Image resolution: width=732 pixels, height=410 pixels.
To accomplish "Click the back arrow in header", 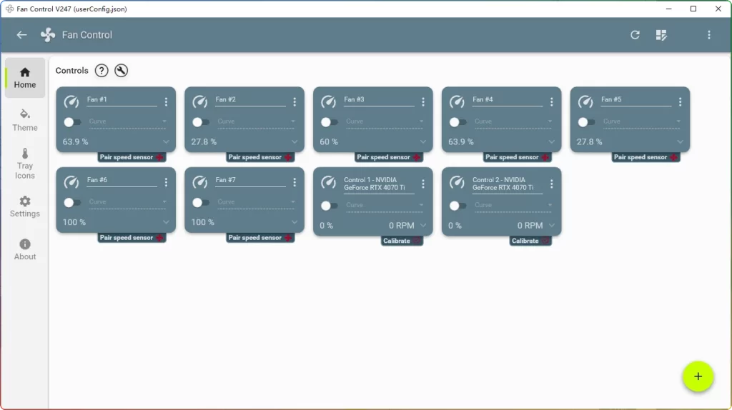I will click(x=21, y=35).
